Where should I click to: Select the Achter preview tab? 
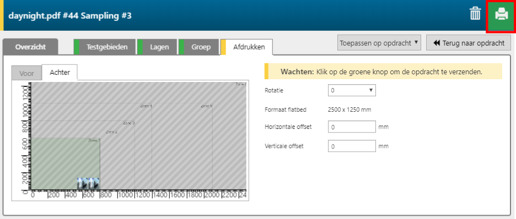pyautogui.click(x=60, y=73)
